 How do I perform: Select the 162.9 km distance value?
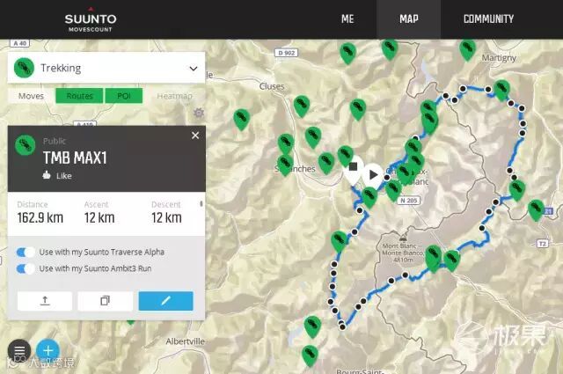pos(40,217)
